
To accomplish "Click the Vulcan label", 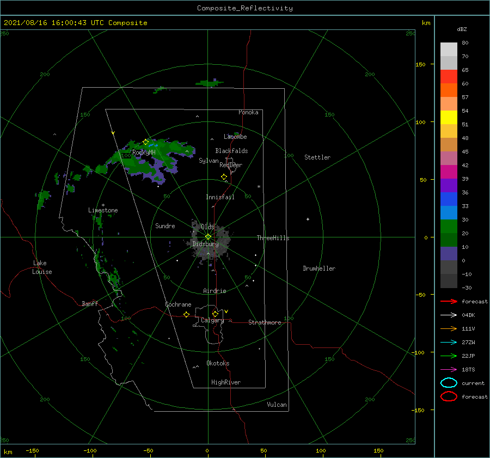I will 277,405.
